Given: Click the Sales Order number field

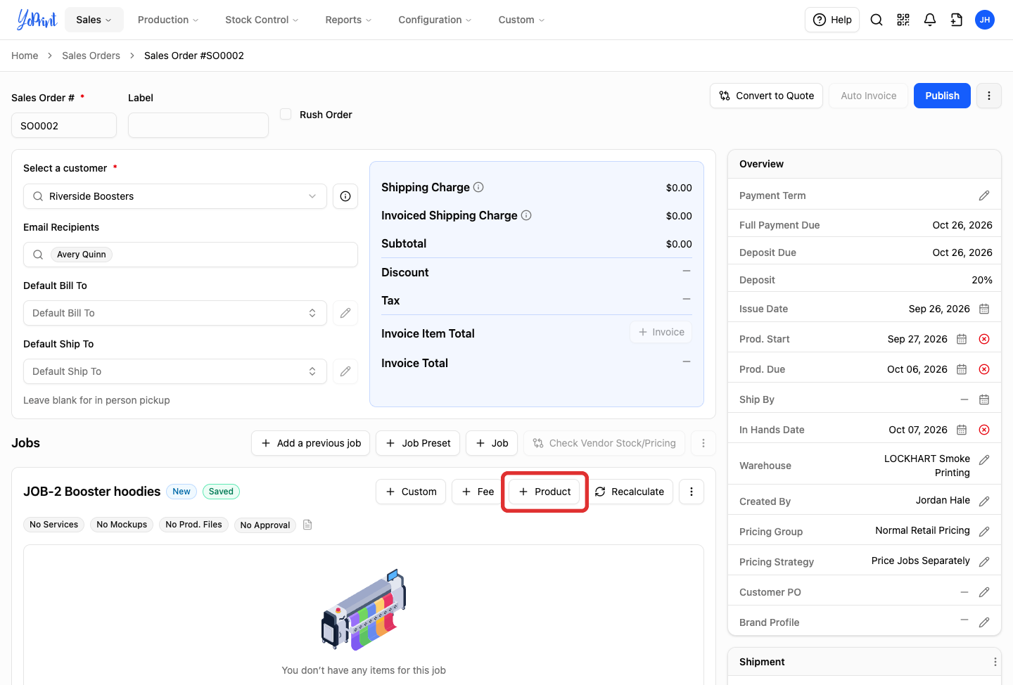Looking at the screenshot, I should tap(64, 125).
